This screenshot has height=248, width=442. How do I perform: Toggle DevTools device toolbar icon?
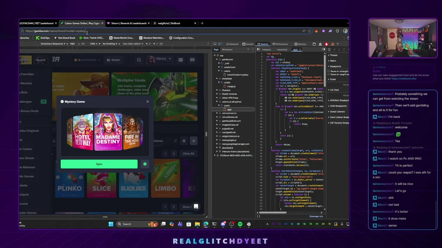click(220, 44)
